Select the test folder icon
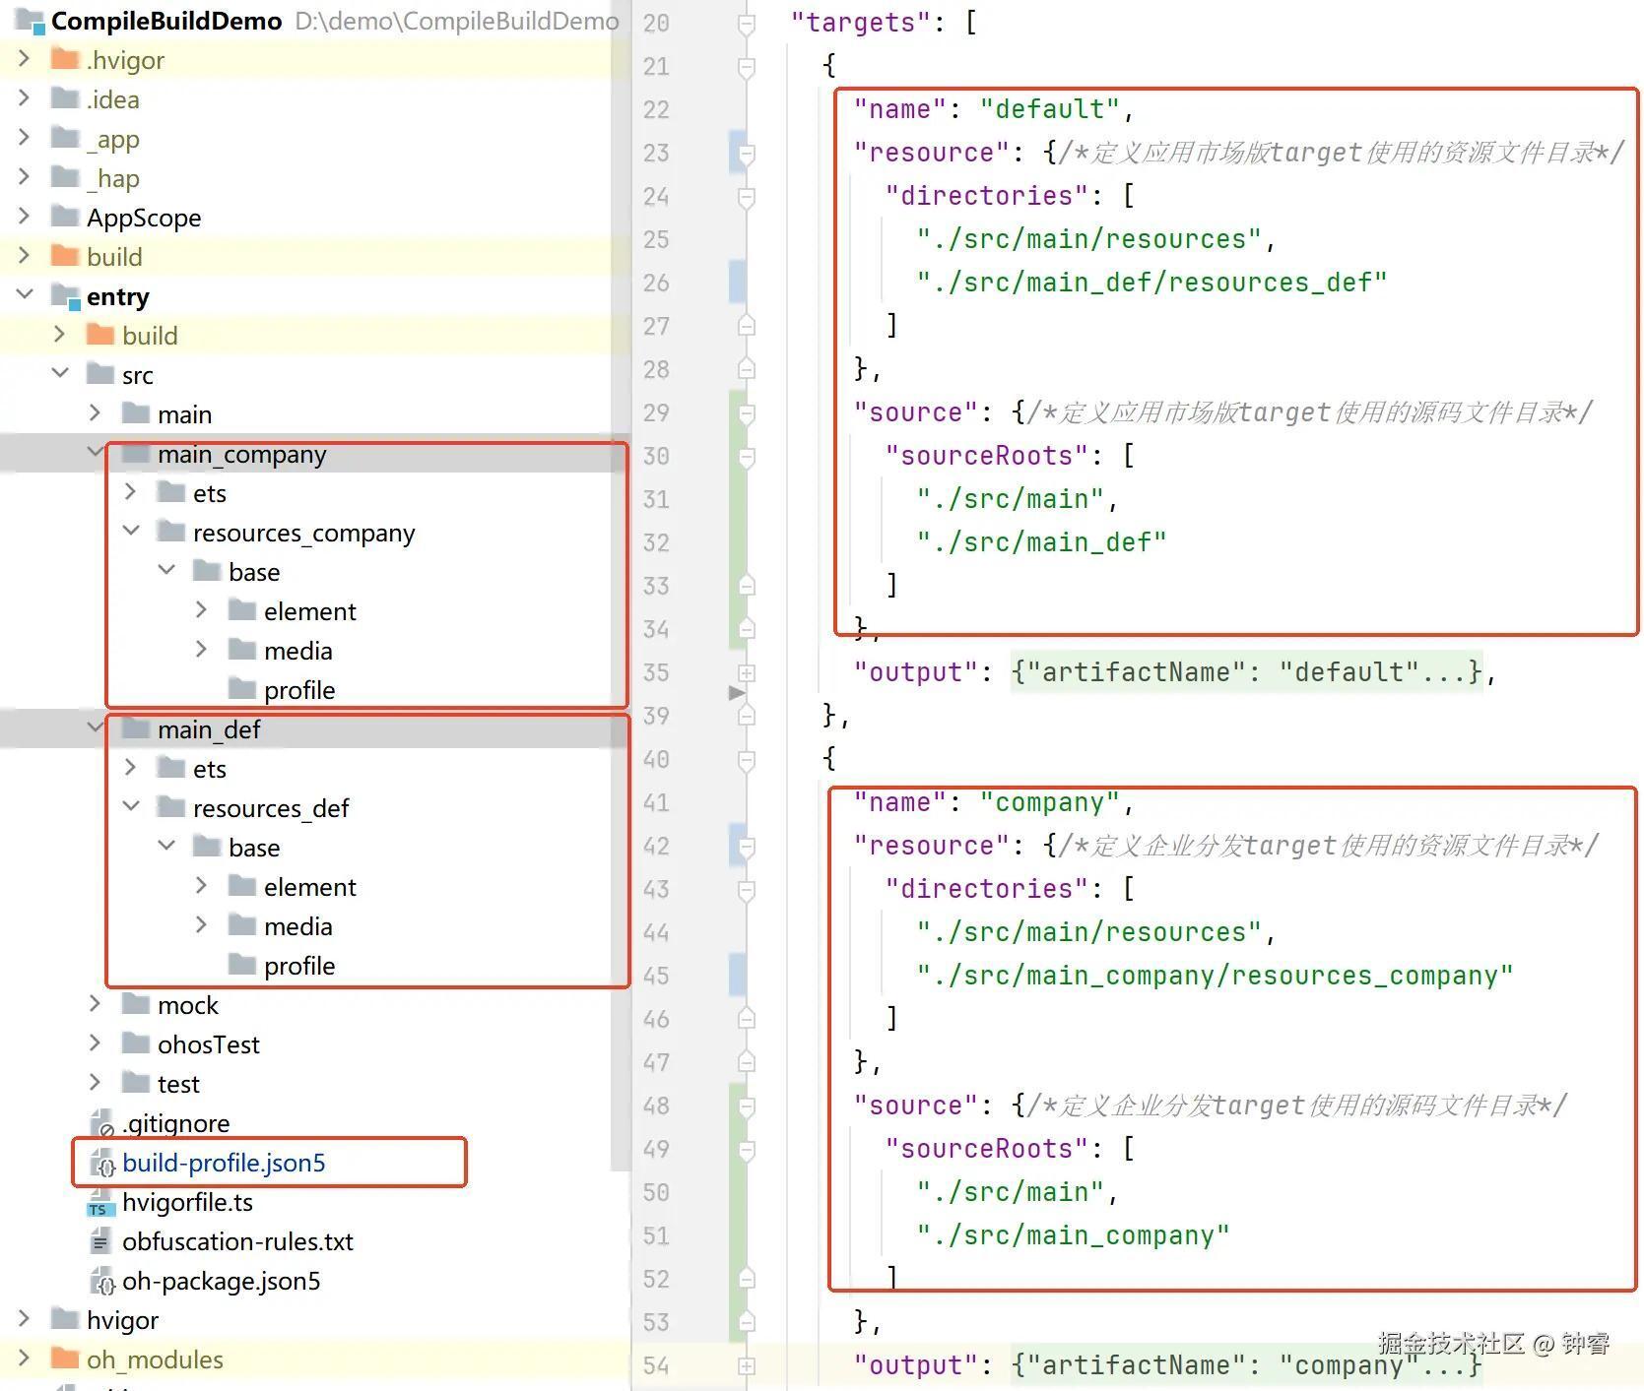Image resolution: width=1644 pixels, height=1391 pixels. (x=136, y=1083)
